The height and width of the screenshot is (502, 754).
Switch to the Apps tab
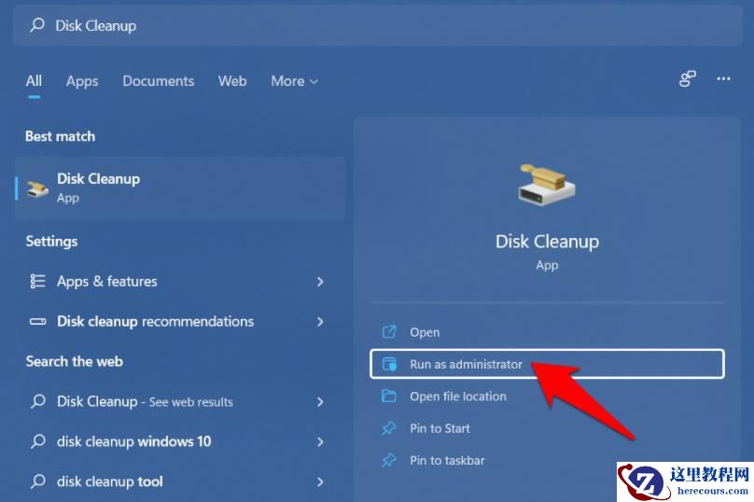click(x=82, y=81)
